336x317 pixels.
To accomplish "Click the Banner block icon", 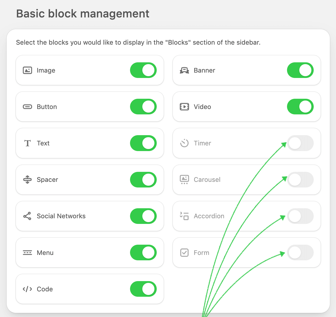I will click(x=184, y=70).
